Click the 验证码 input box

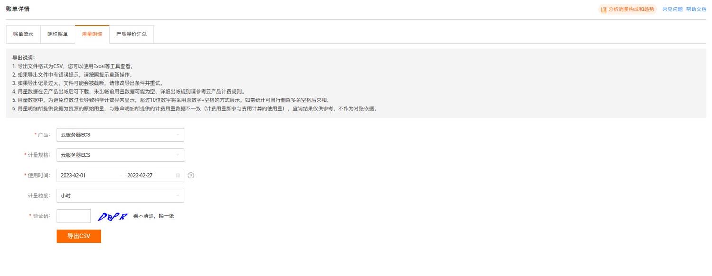[x=74, y=216]
